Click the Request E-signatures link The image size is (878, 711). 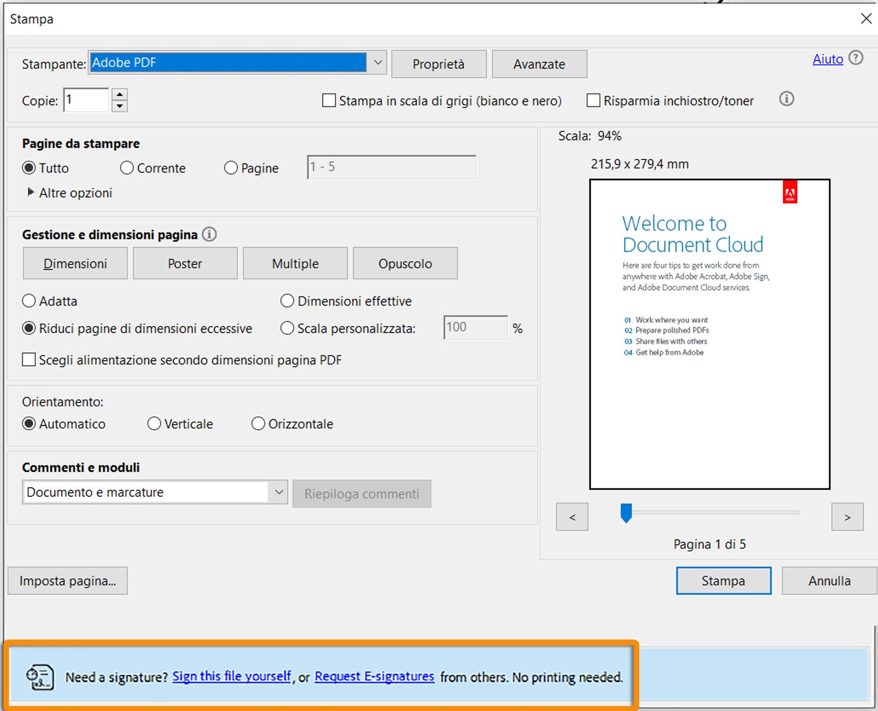(374, 676)
